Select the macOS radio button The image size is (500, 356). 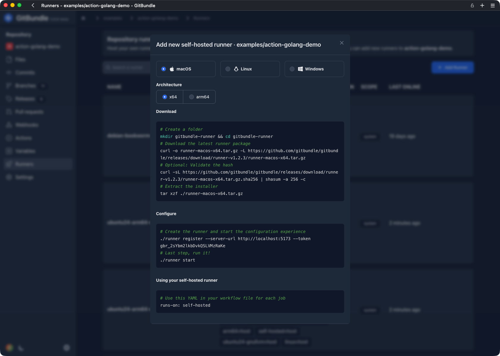[164, 69]
